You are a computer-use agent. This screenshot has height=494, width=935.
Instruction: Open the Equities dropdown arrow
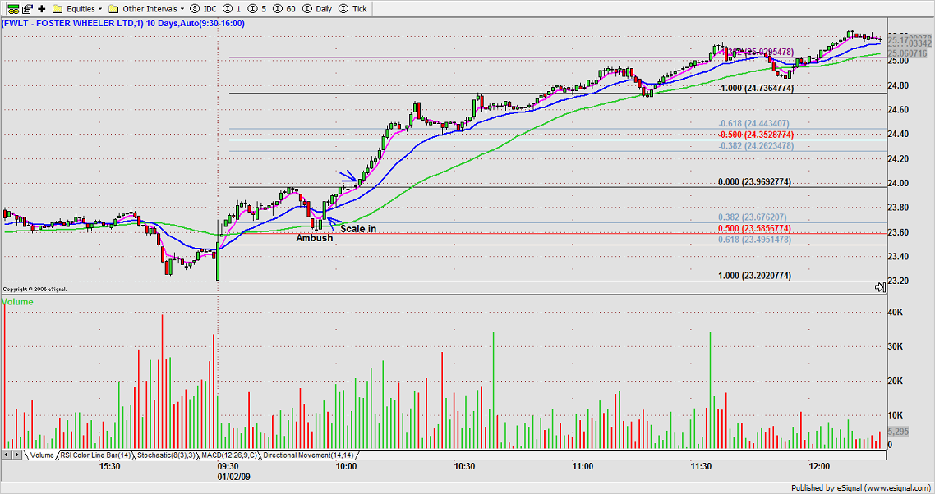tap(99, 9)
